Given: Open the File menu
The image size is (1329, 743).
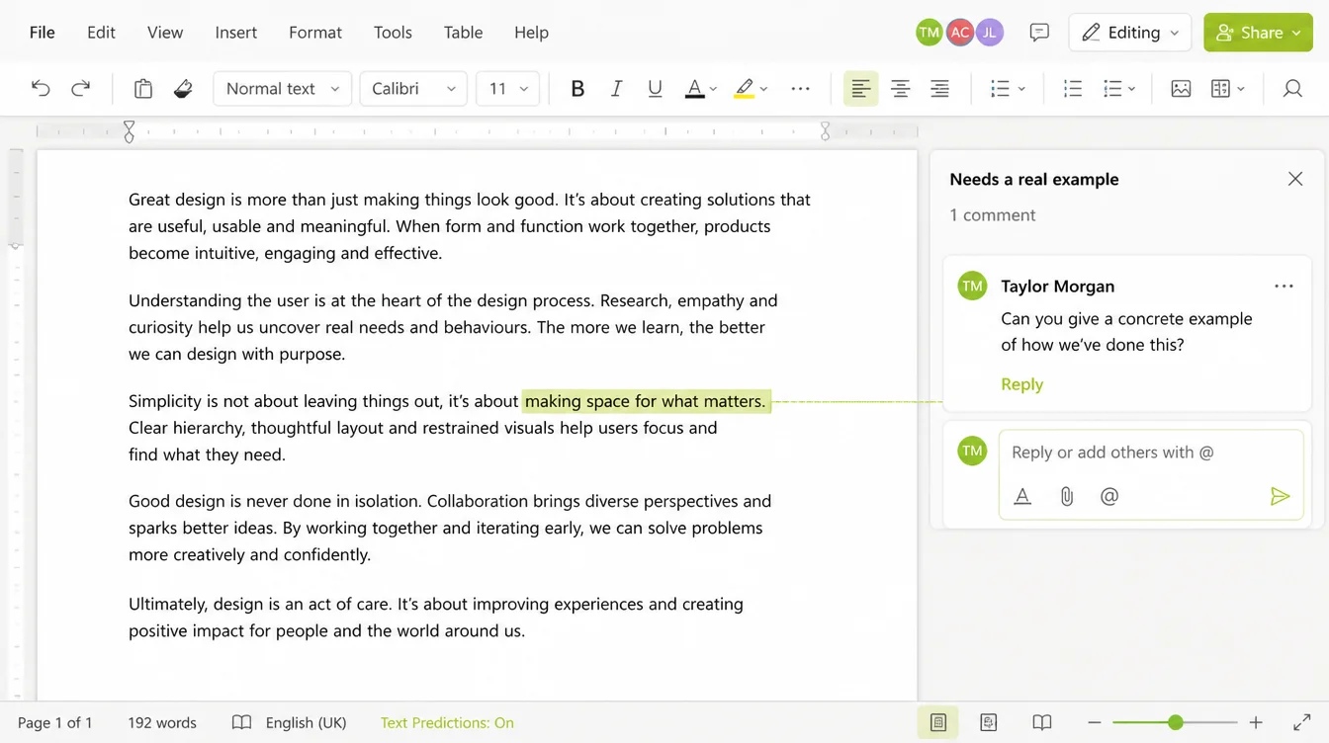Looking at the screenshot, I should click(43, 33).
